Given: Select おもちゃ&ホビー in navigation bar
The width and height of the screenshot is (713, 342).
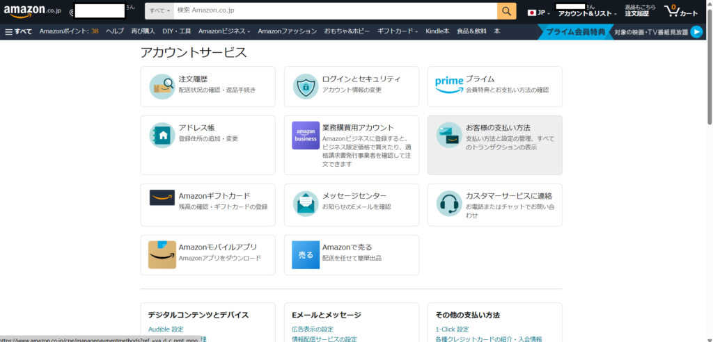Looking at the screenshot, I should 347,31.
